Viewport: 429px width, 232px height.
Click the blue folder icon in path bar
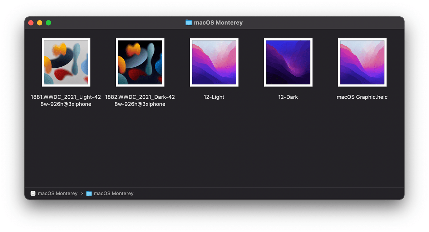[89, 194]
